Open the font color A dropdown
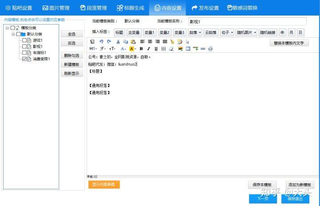Screen dimensions: 320x206 coord(123,49)
